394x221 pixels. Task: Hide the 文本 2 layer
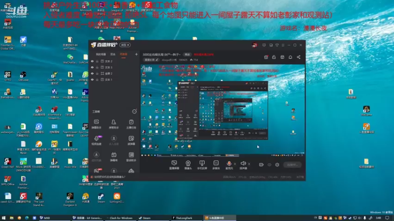click(92, 61)
